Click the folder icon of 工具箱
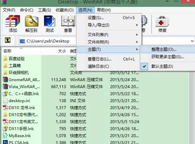This screenshot has height=144, width=195. pyautogui.click(x=5, y=65)
